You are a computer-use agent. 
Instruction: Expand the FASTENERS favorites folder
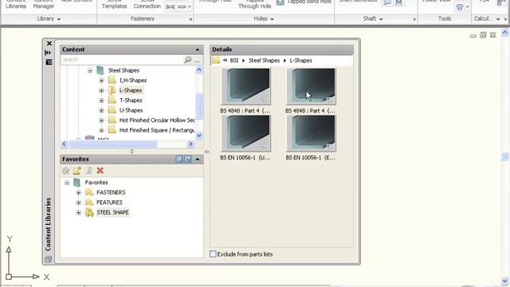click(x=78, y=193)
